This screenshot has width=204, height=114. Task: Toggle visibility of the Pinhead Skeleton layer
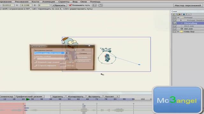(x=175, y=20)
